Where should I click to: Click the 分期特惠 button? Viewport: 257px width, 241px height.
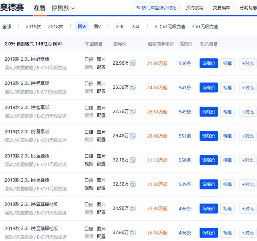click(x=247, y=8)
